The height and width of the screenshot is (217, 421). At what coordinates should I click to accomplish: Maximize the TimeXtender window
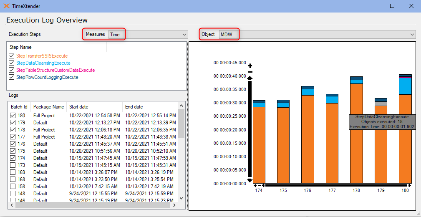click(x=392, y=6)
